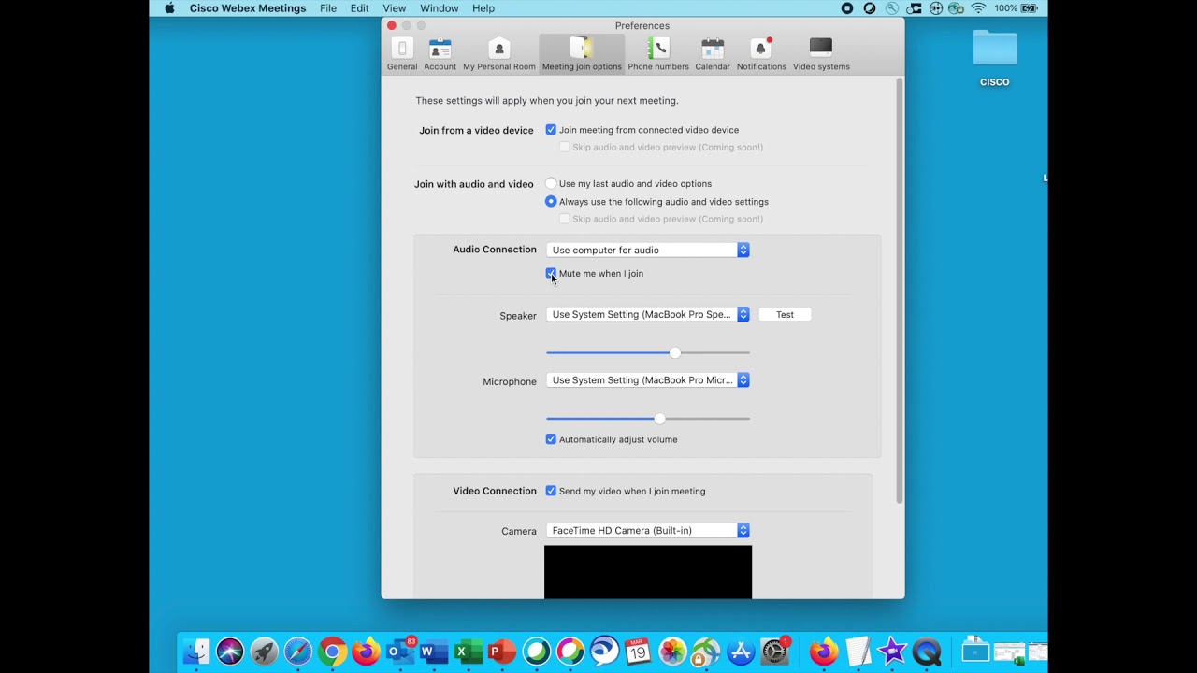The image size is (1197, 673).
Task: Click the stop recording icon in menu bar
Action: point(847,8)
